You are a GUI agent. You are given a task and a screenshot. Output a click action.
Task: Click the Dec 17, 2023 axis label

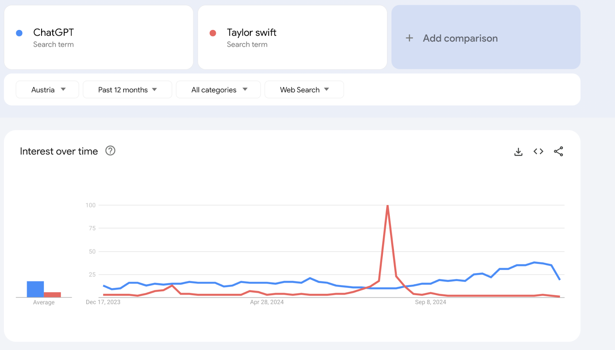tap(103, 302)
